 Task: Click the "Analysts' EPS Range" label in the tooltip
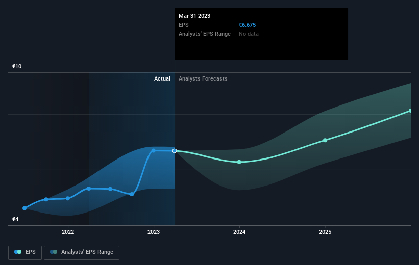[205, 34]
